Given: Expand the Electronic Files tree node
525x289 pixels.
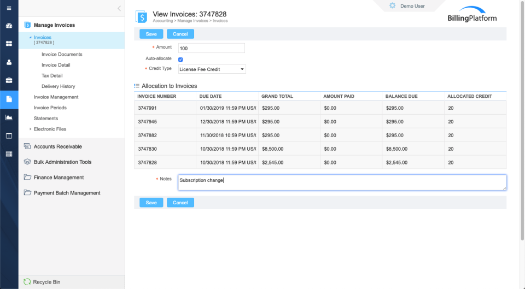Looking at the screenshot, I should coord(30,129).
